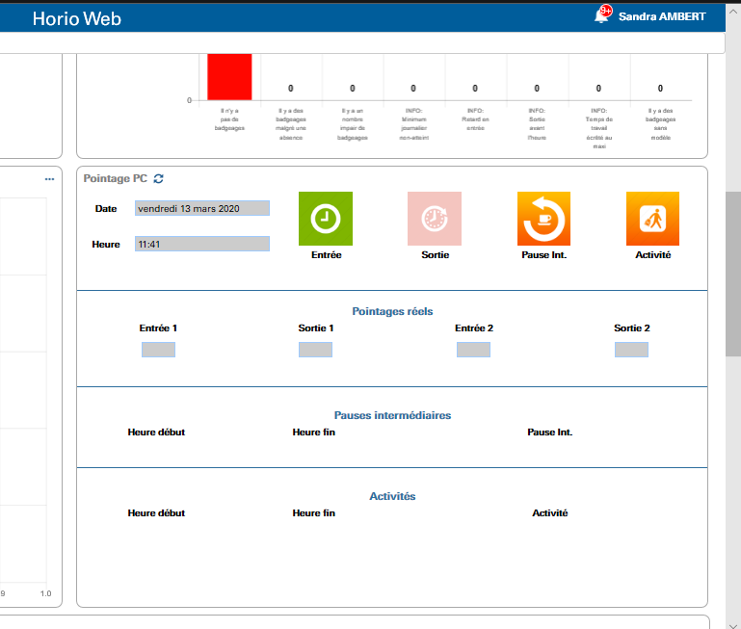
Task: Click Heure début in Activités section
Action: tap(156, 512)
